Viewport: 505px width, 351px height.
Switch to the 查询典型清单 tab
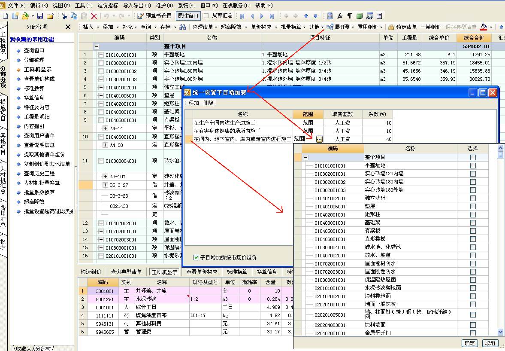pyautogui.click(x=126, y=272)
